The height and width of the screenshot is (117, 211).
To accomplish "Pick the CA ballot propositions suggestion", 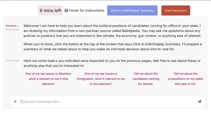I will coord(186,79).
